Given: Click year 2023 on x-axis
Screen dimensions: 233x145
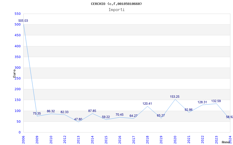Looking at the screenshot, I should pos(216,139).
